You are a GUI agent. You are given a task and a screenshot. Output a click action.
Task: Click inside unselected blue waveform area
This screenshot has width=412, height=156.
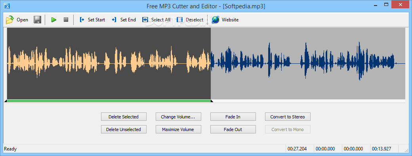pyautogui.click(x=308, y=64)
